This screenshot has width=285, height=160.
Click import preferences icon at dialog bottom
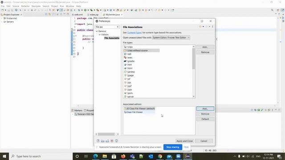pyautogui.click(x=103, y=141)
